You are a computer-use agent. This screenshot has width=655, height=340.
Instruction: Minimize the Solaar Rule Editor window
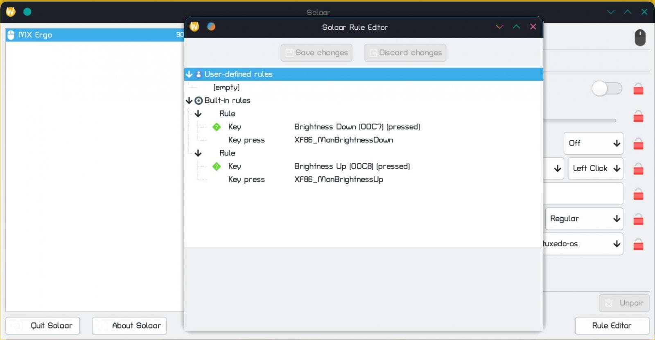tap(499, 27)
